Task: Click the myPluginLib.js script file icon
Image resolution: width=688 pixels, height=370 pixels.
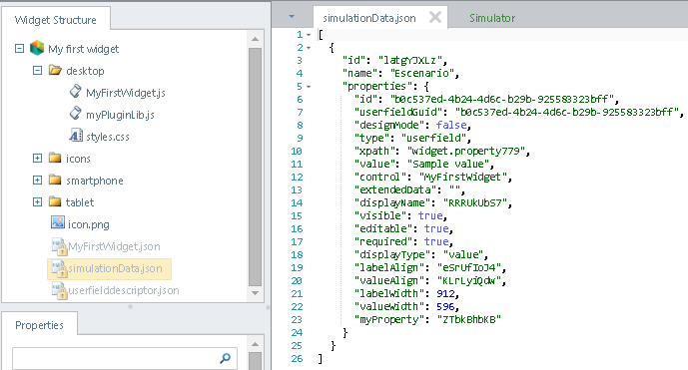Action: [x=75, y=113]
